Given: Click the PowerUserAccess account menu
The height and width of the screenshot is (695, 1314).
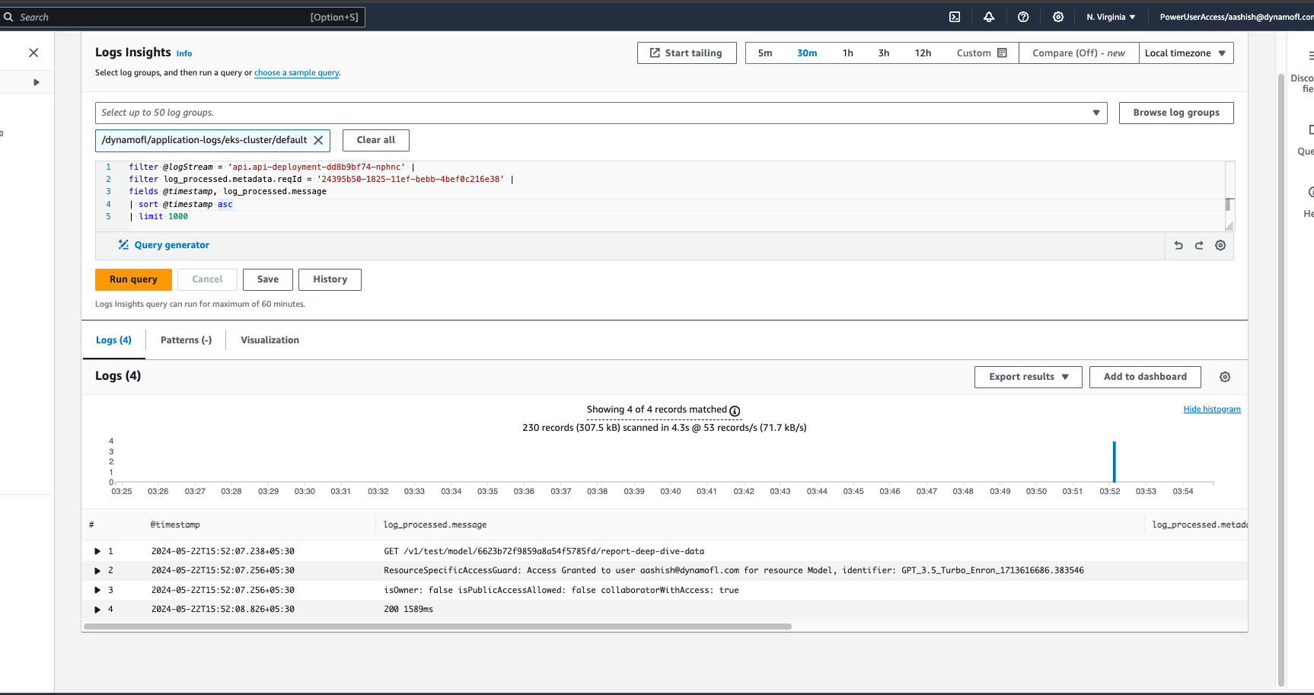Looking at the screenshot, I should click(x=1236, y=17).
